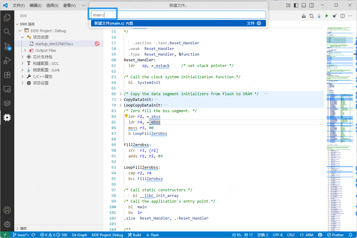
Task: Open the 选择(S) menu
Action: (x=52, y=5)
